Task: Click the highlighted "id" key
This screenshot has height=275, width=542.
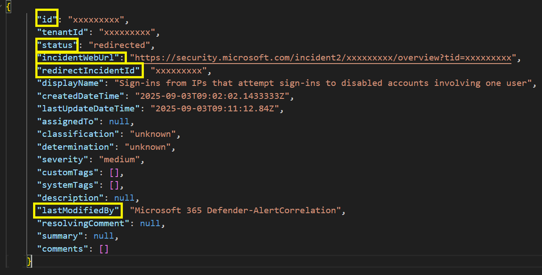Action: pos(47,20)
